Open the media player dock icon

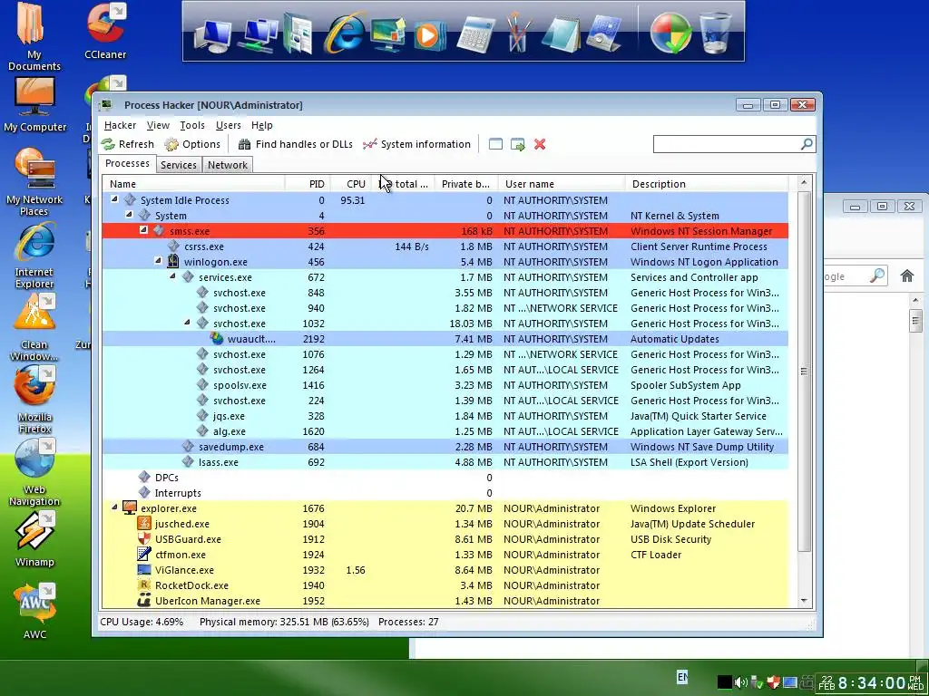pyautogui.click(x=428, y=35)
